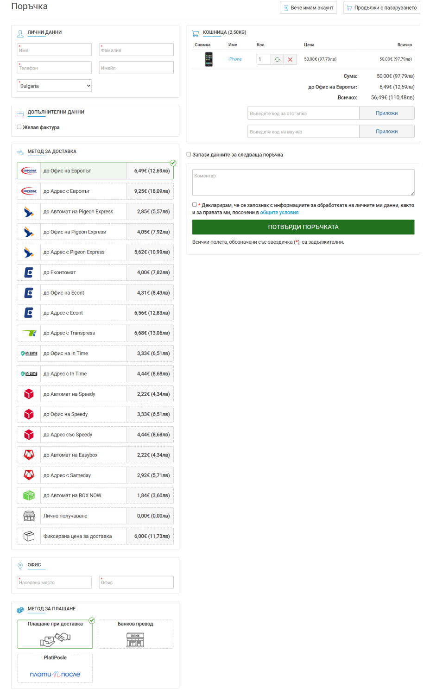Choose the BOX NOW automat icon

coord(29,496)
